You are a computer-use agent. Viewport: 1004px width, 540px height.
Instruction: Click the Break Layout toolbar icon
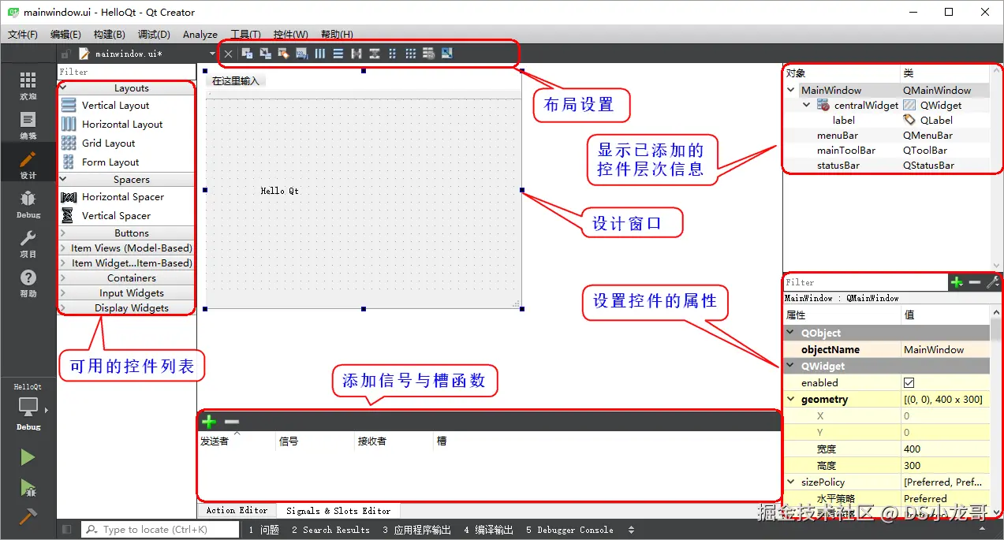(x=428, y=54)
